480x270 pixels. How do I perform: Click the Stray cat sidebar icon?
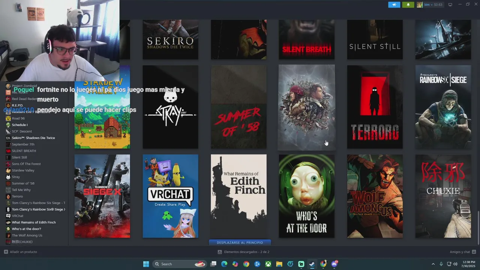[x=8, y=177]
